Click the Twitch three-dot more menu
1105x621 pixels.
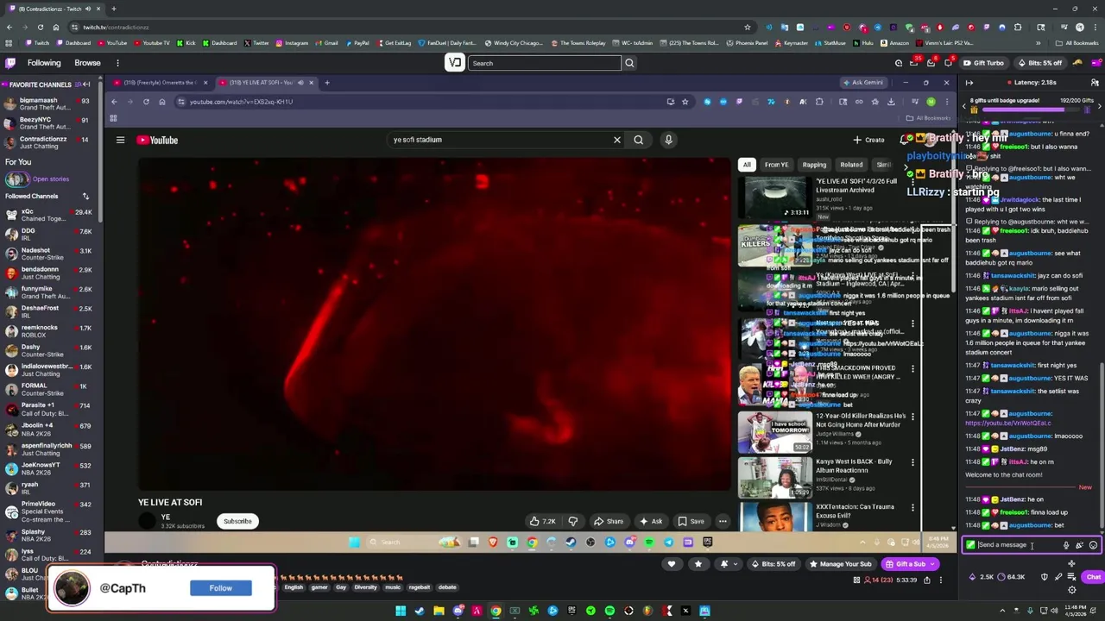(117, 63)
